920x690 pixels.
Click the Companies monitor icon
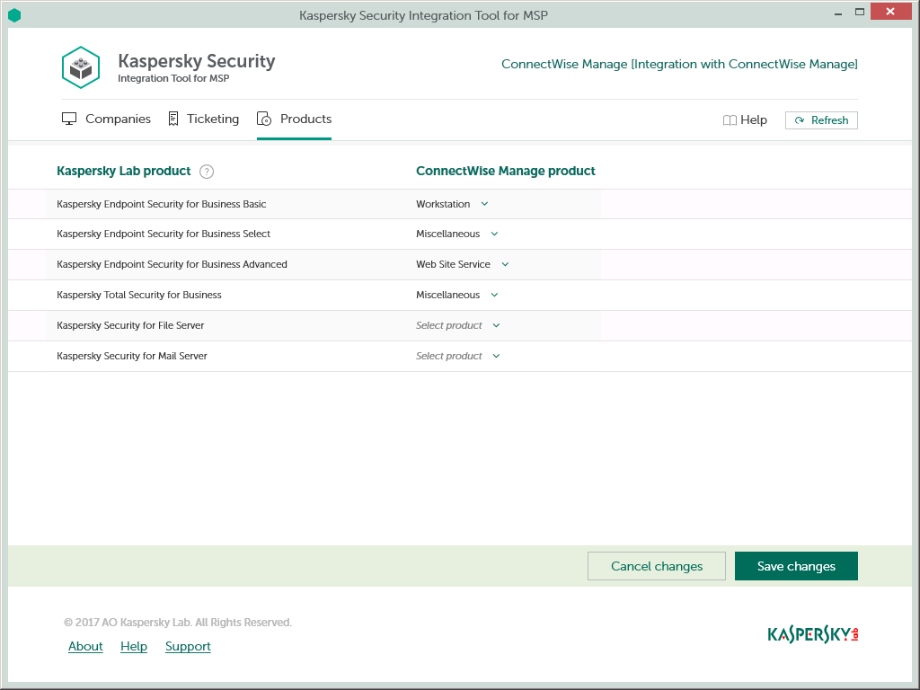[x=69, y=119]
